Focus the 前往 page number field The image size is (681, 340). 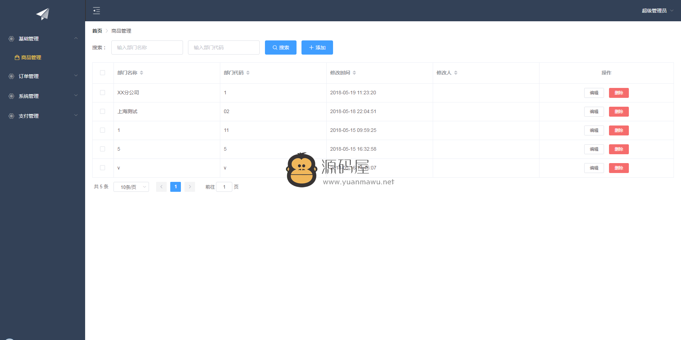point(224,187)
